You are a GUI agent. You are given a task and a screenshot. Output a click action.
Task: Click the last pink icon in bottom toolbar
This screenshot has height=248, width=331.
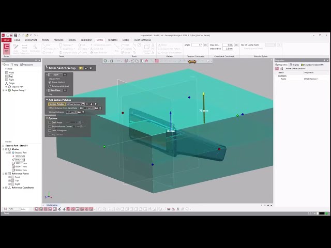click(x=91, y=209)
